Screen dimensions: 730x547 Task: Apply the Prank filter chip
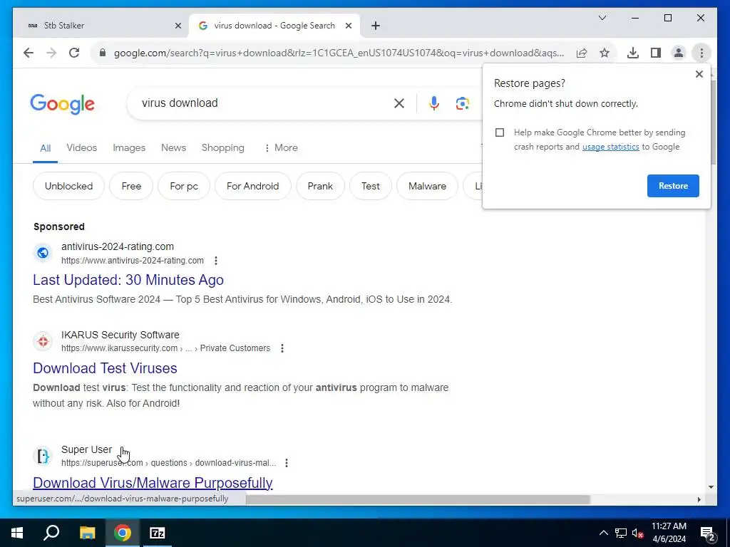[320, 186]
